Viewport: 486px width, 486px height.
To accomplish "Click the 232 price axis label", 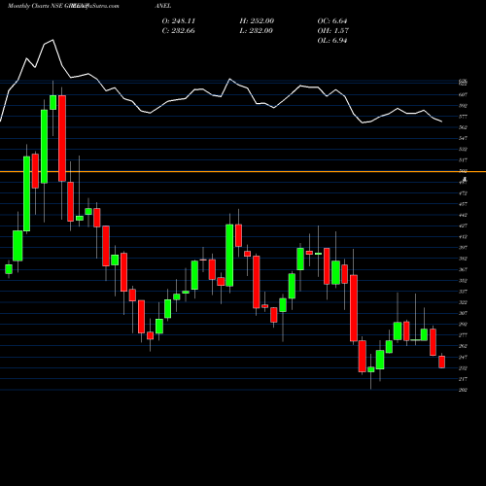I will pos(463,368).
